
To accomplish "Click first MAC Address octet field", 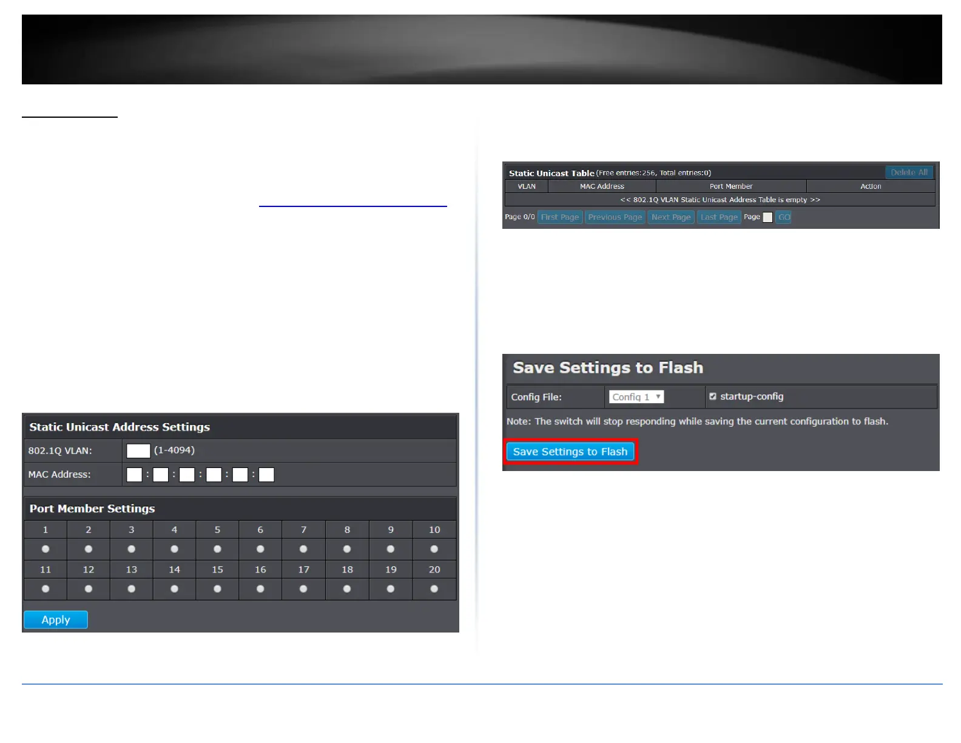I will (134, 475).
